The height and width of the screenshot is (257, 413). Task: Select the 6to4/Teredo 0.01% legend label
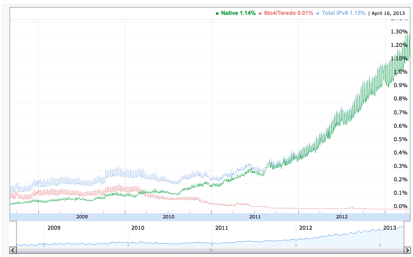click(288, 13)
